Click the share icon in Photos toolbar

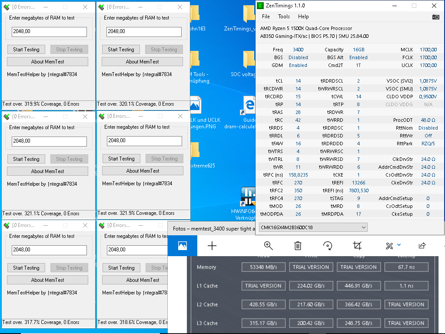click(x=422, y=246)
